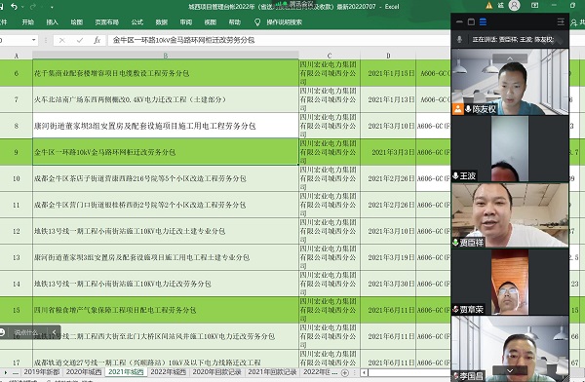Image resolution: width=585 pixels, height=382 pixels.
Task: Click 说点什么 chat input overlay
Action: tap(26, 332)
